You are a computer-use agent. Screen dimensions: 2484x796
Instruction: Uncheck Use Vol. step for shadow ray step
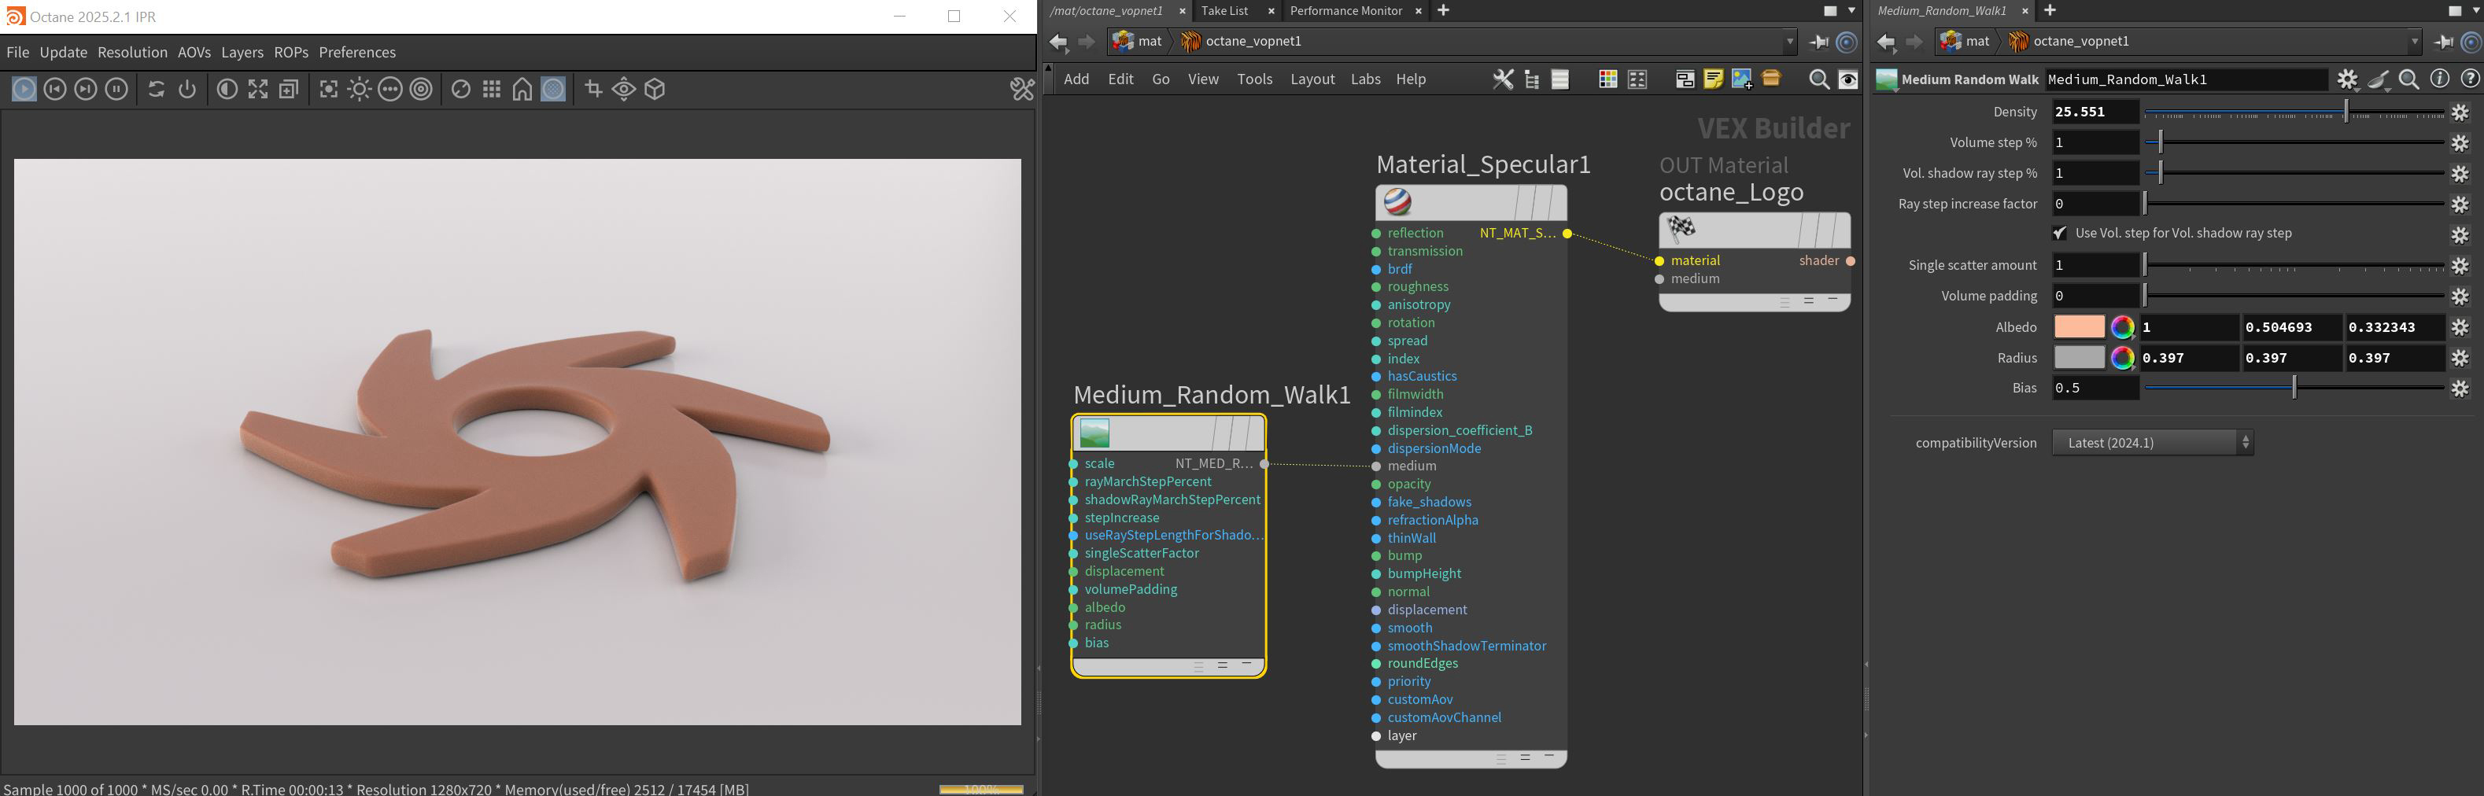click(2060, 233)
